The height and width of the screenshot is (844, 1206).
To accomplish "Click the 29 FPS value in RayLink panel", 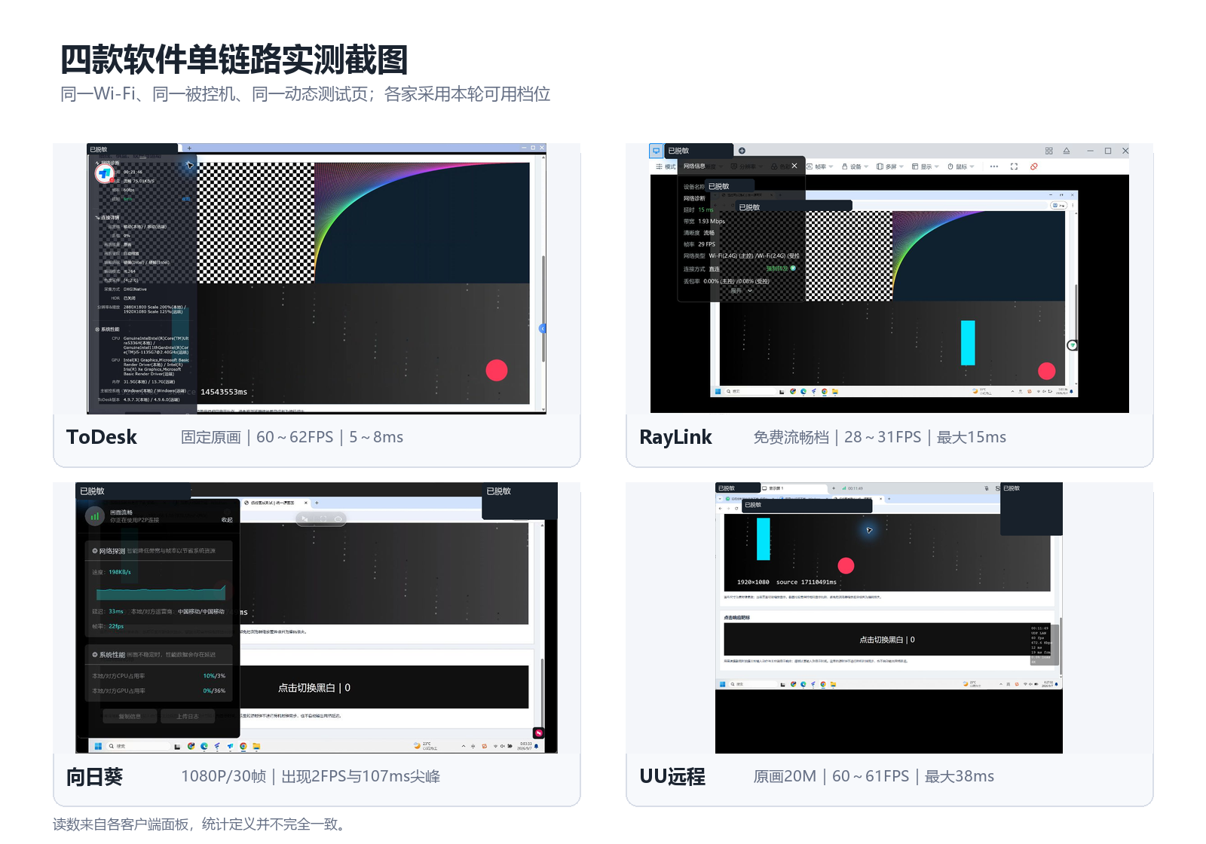I will [x=707, y=244].
